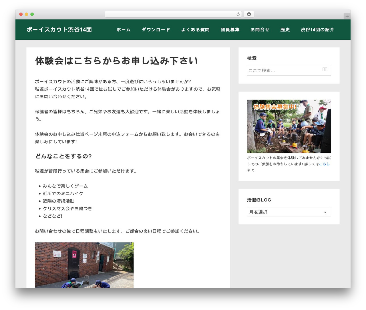Click the search magnifier icon in 検索 box

[325, 69]
